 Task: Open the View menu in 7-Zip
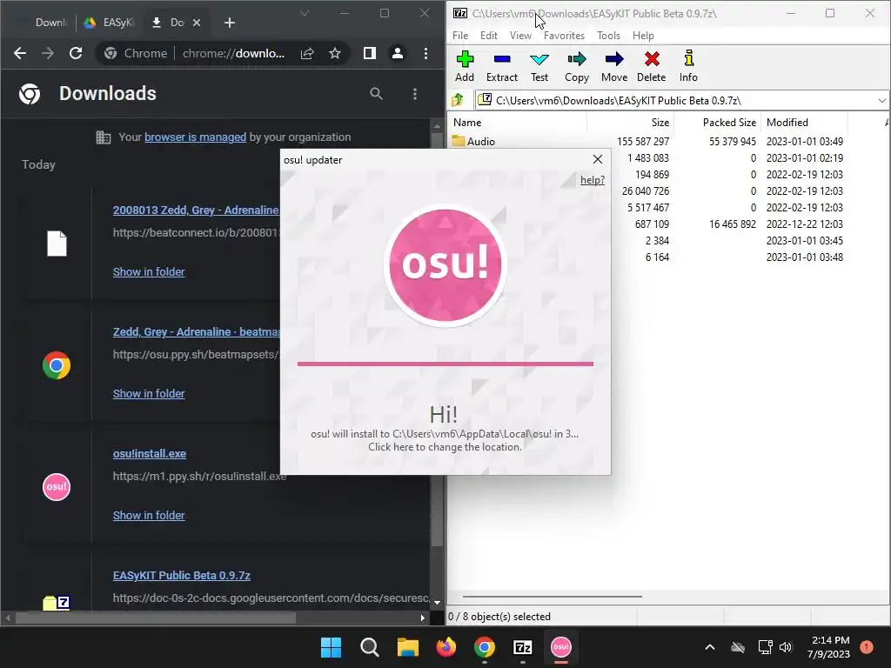[x=520, y=35]
